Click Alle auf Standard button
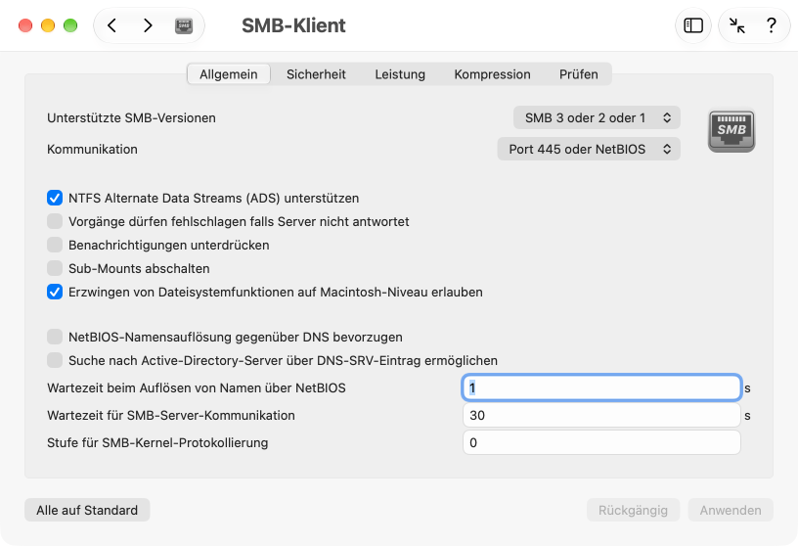798x546 pixels. pos(87,510)
